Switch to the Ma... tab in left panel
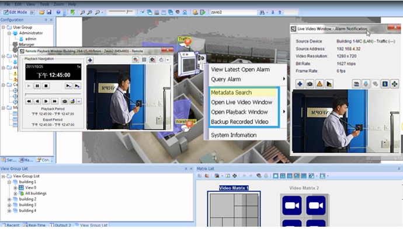The width and height of the screenshot is (403, 229). click(x=26, y=160)
